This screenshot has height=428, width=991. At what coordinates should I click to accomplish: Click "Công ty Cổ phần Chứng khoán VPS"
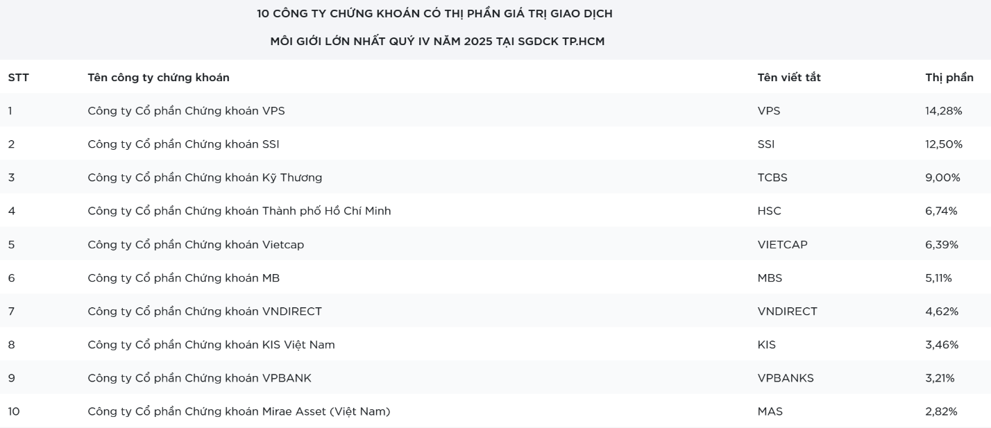(x=186, y=111)
